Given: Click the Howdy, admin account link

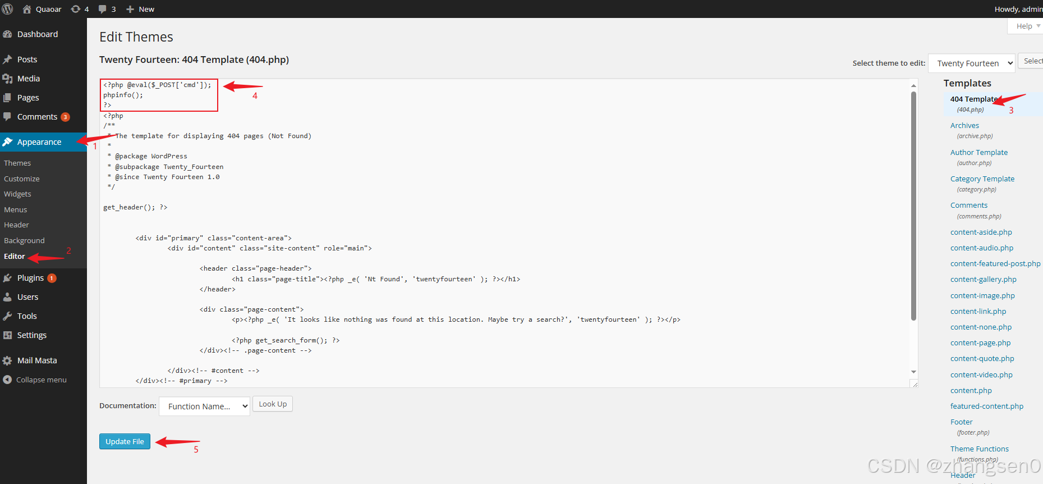Looking at the screenshot, I should (x=1018, y=9).
